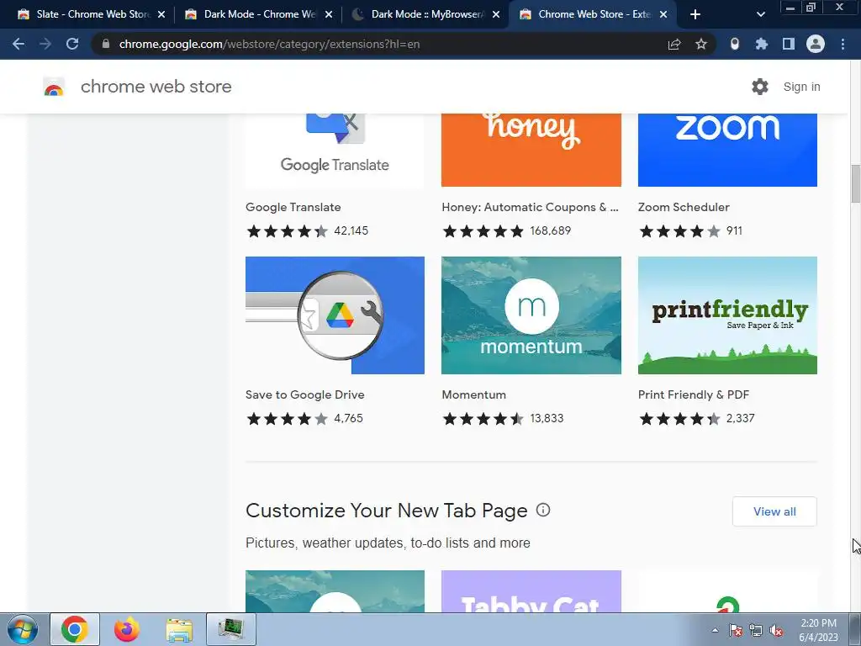Click View all for new tab extensions
Image resolution: width=861 pixels, height=646 pixels.
pyautogui.click(x=774, y=511)
